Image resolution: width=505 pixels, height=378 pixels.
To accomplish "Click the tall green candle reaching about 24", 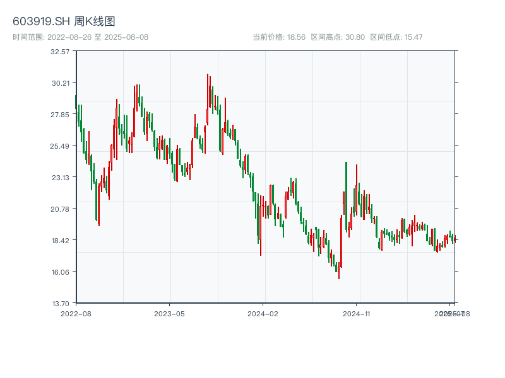I will click(x=346, y=197).
